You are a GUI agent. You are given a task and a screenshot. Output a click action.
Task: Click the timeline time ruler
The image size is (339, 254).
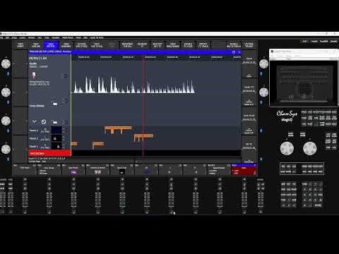pyautogui.click(x=157, y=57)
